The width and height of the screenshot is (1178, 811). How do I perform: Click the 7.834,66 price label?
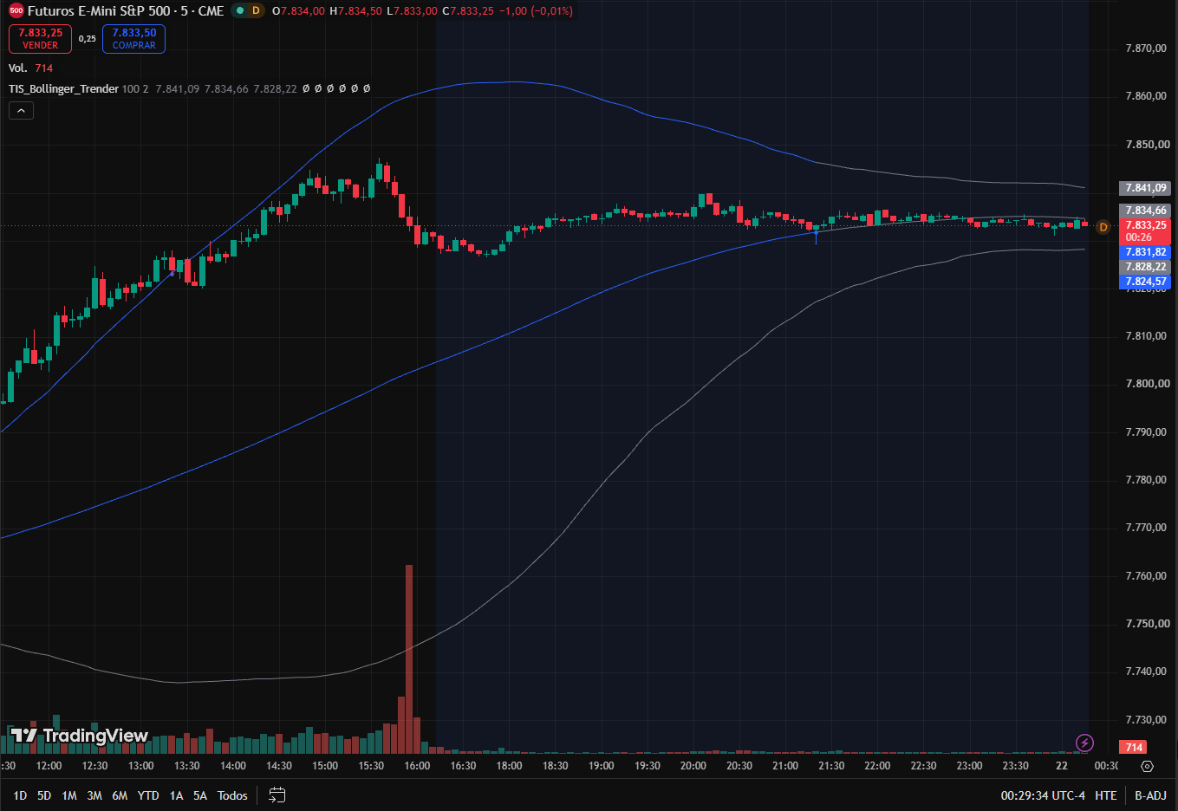point(1145,211)
